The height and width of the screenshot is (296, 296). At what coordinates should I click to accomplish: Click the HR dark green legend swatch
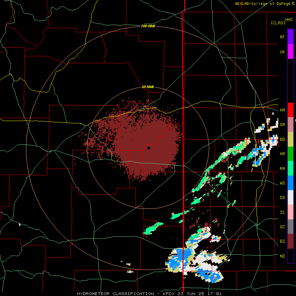pyautogui.click(x=290, y=154)
